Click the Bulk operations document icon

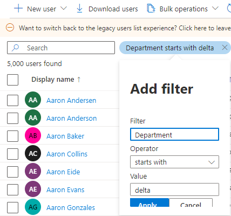[151, 9]
